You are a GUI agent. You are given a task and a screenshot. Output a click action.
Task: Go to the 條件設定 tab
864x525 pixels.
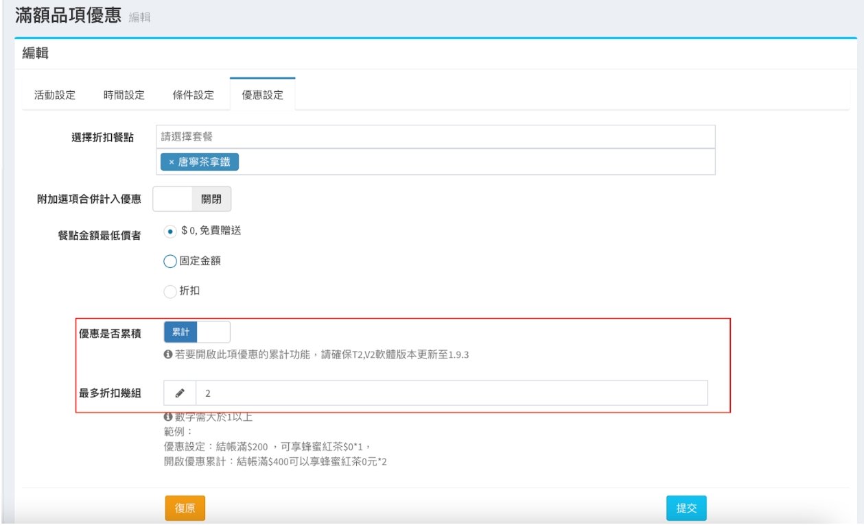[x=194, y=95]
